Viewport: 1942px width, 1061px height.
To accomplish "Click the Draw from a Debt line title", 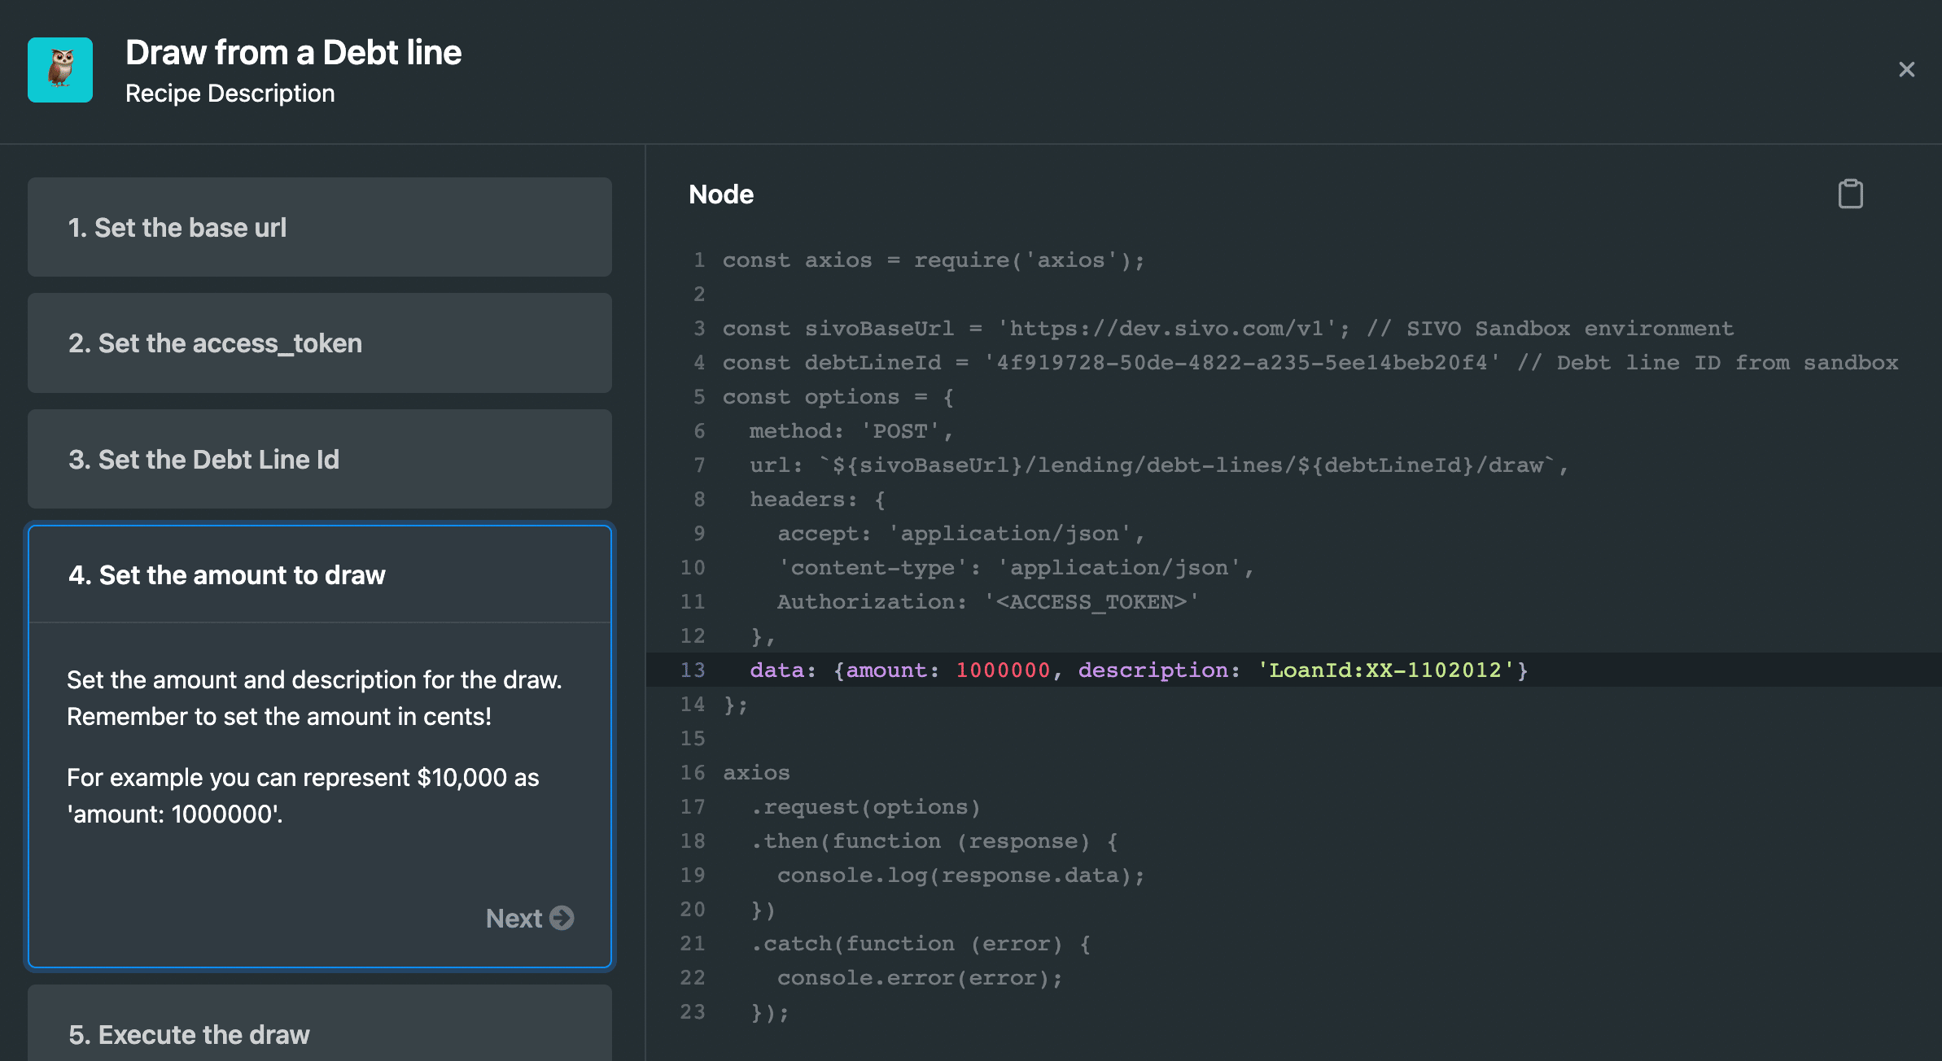I will coord(293,53).
